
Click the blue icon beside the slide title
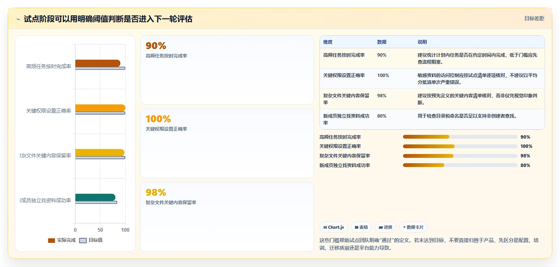pyautogui.click(x=18, y=19)
